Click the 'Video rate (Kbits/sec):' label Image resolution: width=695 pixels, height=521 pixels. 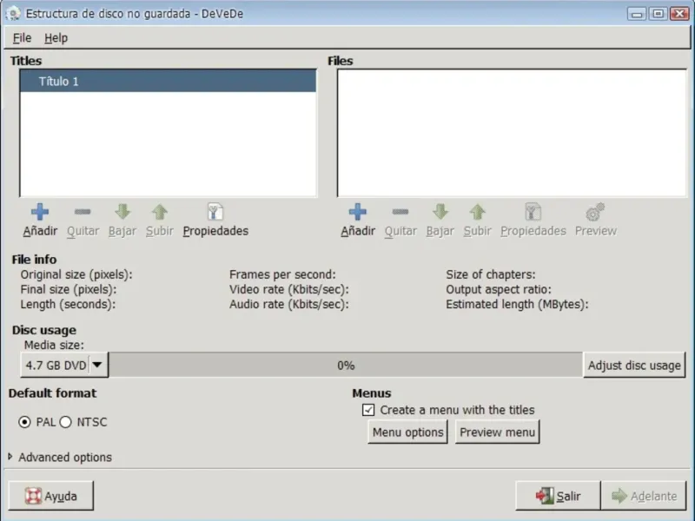[289, 290]
